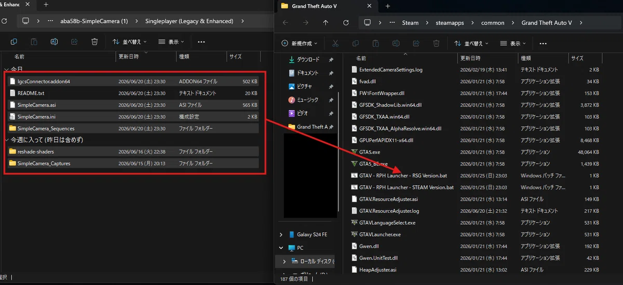Screen dimensions: 623x285
Task: Open sort dropdown in GTA V window
Action: (x=471, y=44)
